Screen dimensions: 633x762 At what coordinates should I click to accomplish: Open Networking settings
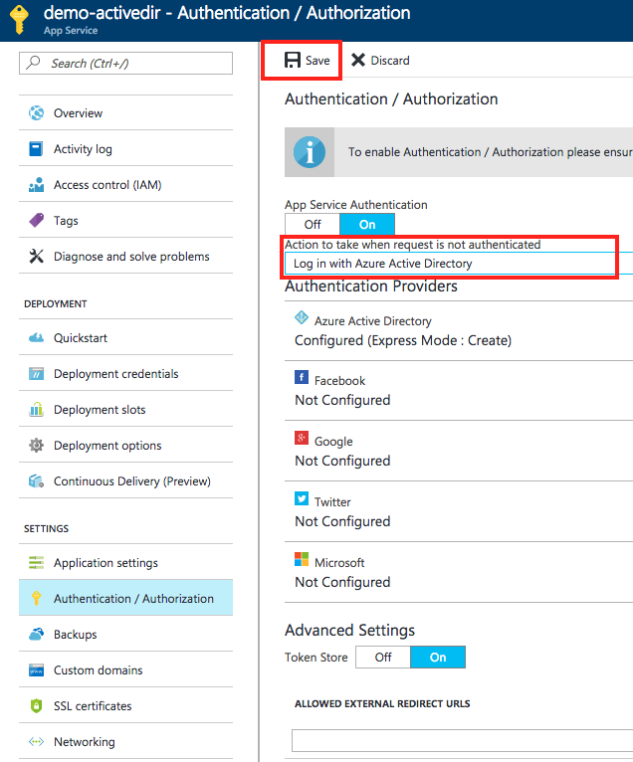(126, 741)
